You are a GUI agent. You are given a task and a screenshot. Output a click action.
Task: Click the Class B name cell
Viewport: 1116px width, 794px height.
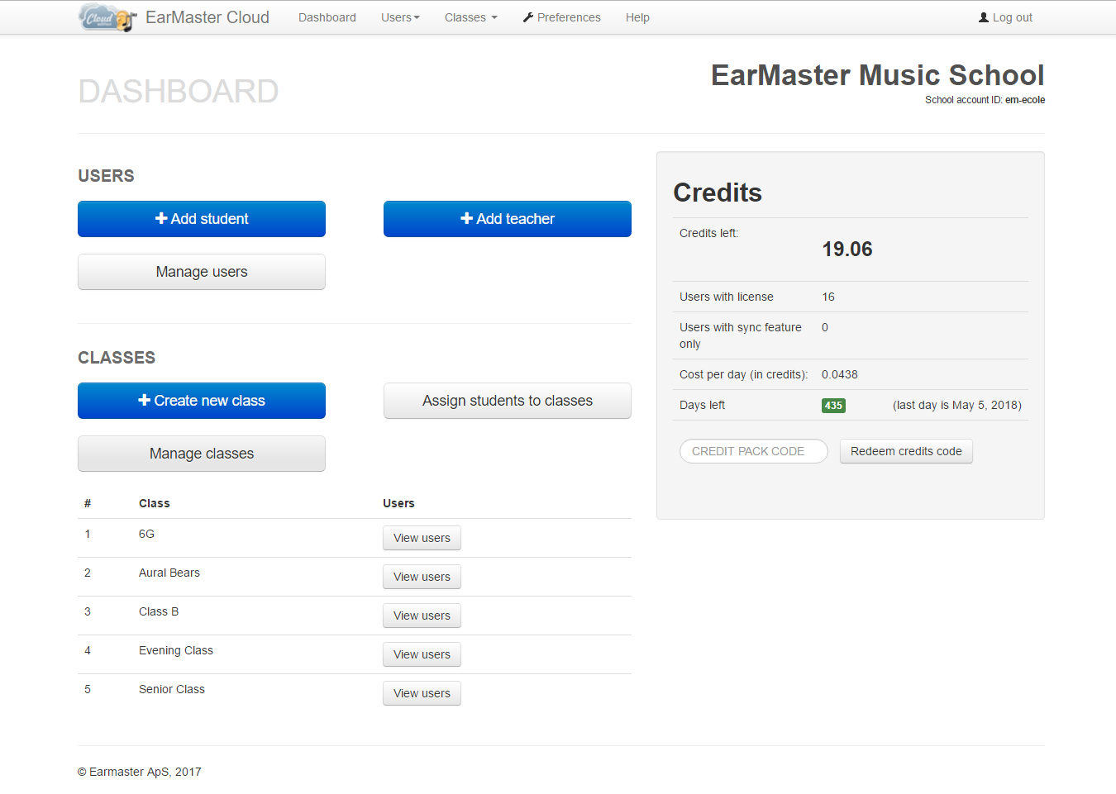click(159, 611)
